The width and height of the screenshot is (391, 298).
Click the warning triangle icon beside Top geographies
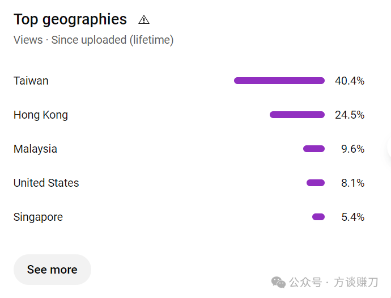[144, 19]
